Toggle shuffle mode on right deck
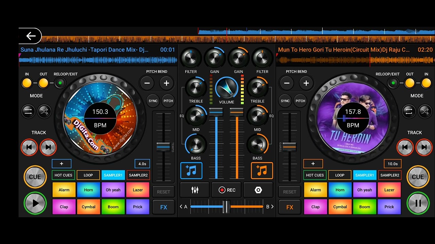 click(425, 111)
